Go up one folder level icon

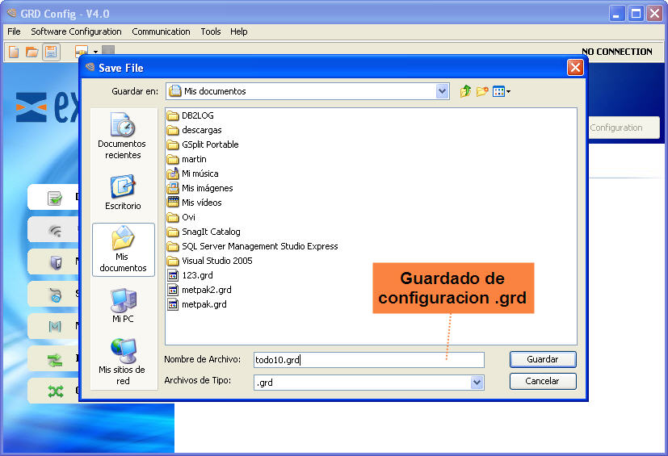click(465, 91)
